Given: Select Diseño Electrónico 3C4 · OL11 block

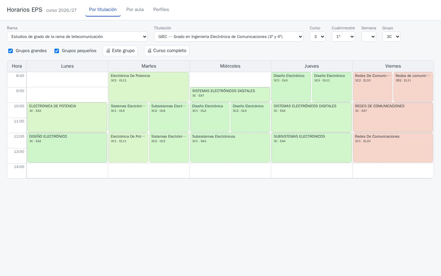Looking at the screenshot, I should pyautogui.click(x=332, y=87).
